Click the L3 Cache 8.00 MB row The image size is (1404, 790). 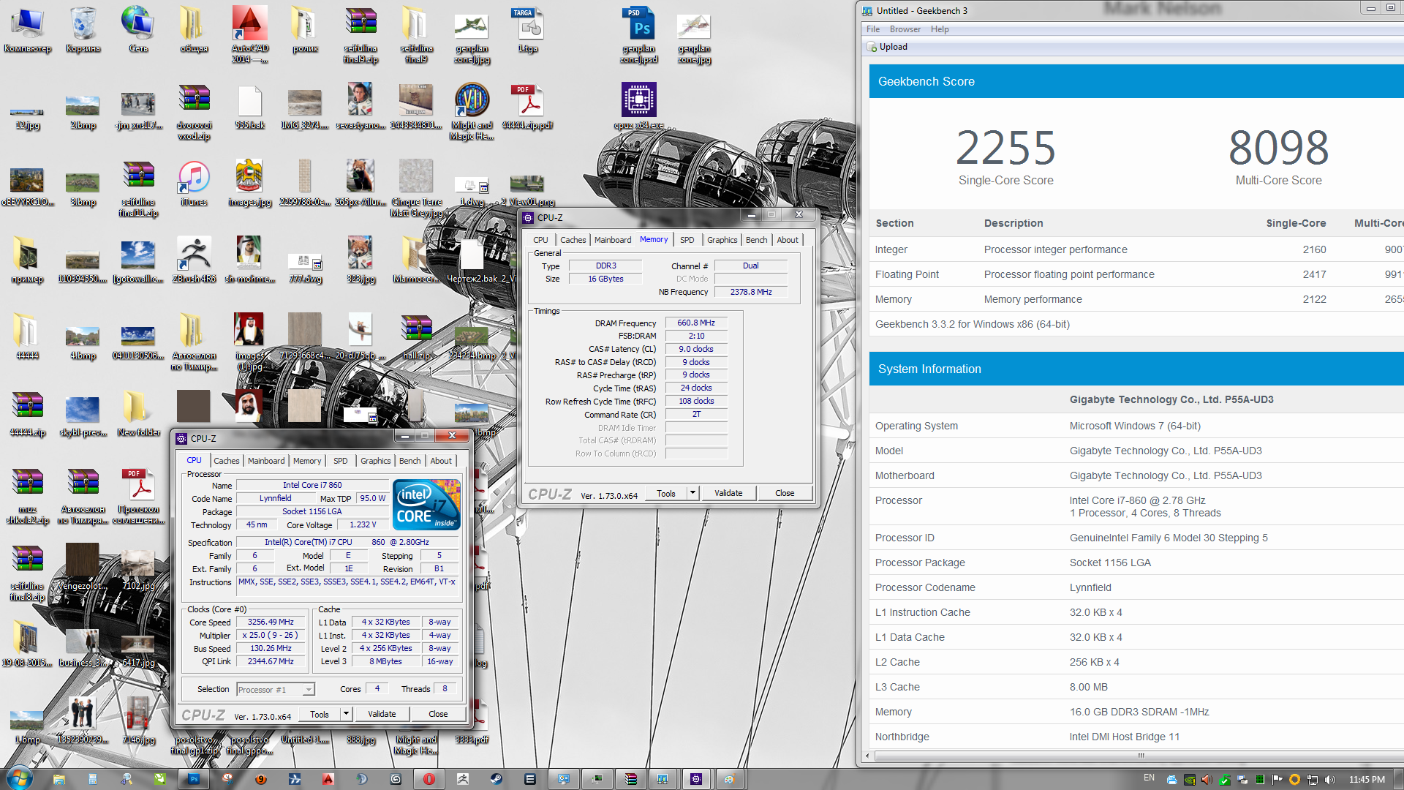1136,687
